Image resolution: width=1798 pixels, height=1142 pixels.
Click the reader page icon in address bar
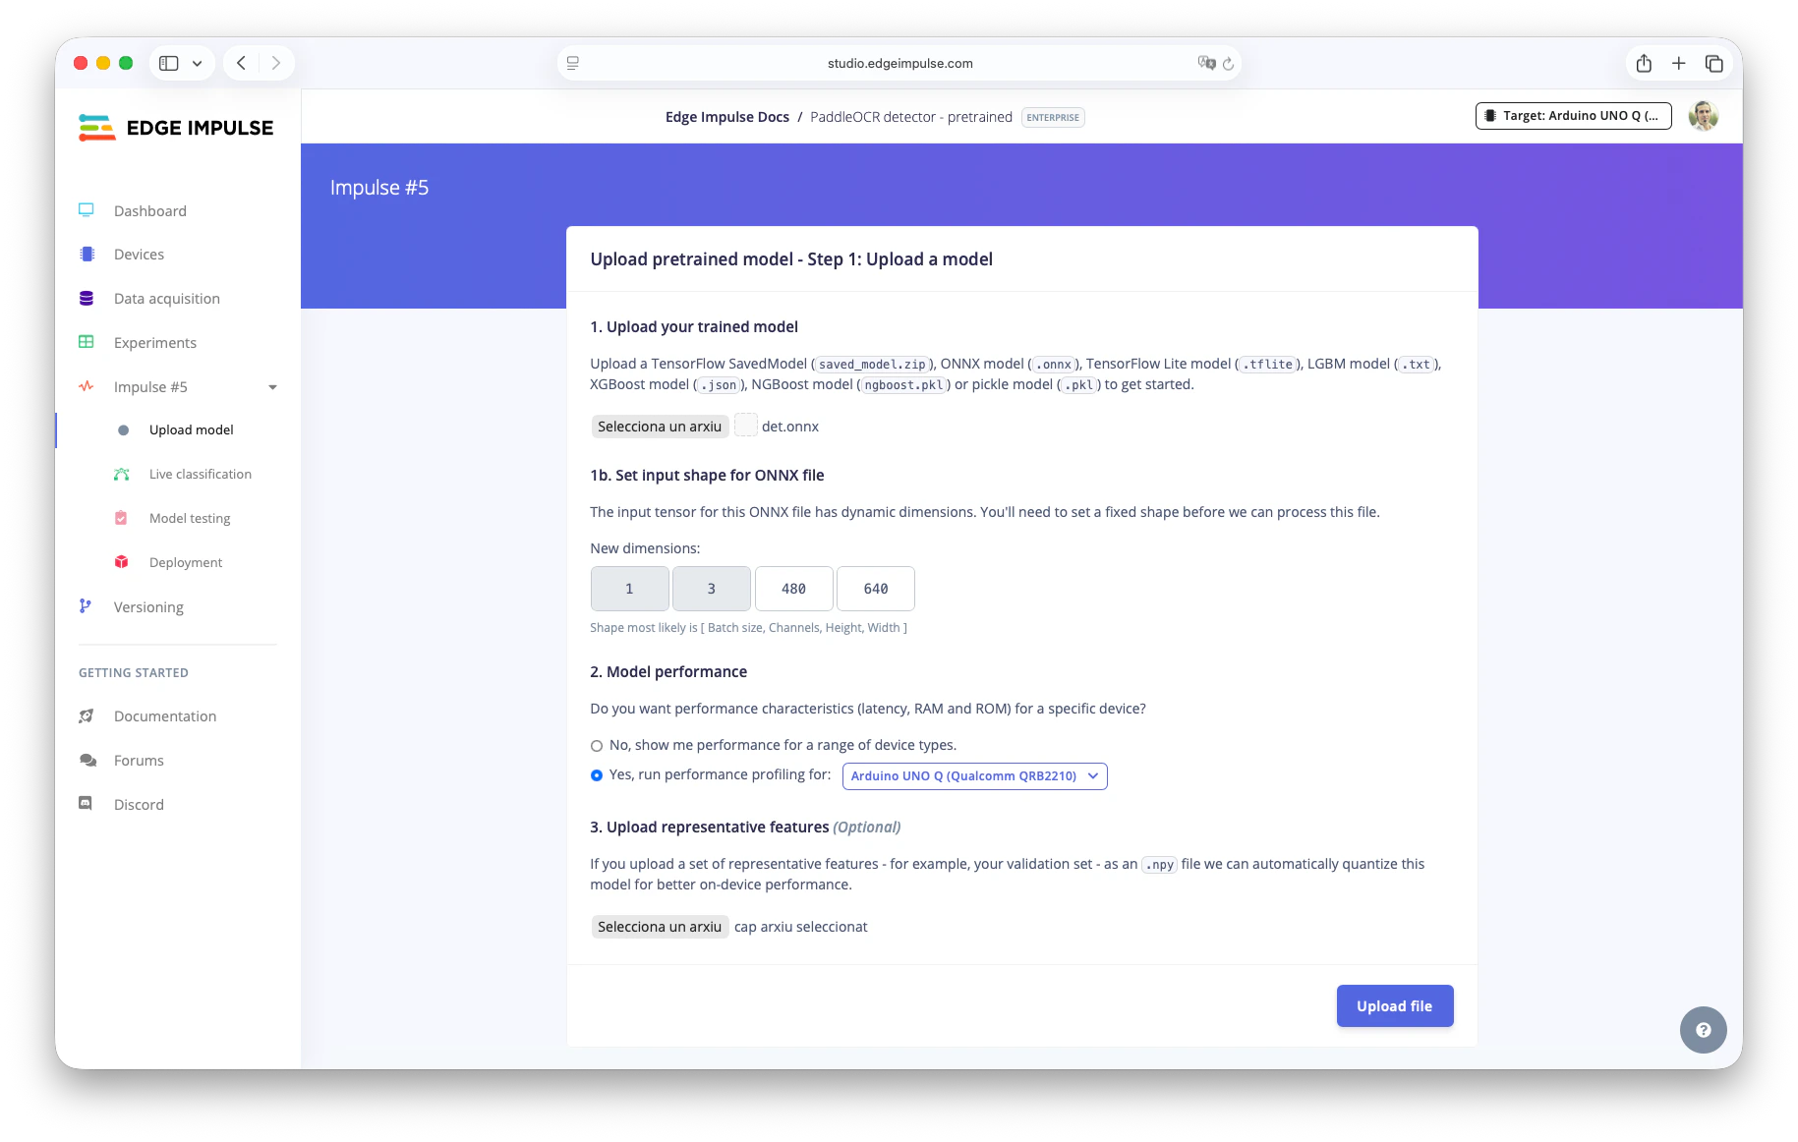573,63
